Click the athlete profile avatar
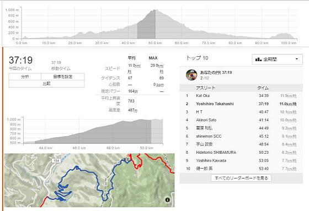 click(x=191, y=75)
